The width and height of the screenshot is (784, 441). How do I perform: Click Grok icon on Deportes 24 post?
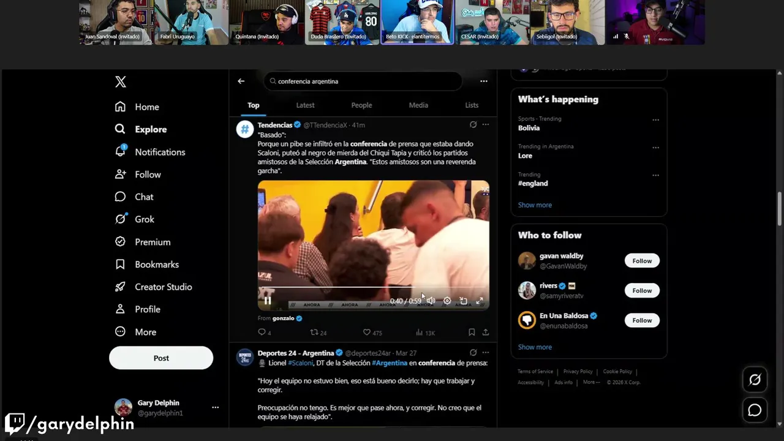pyautogui.click(x=473, y=353)
